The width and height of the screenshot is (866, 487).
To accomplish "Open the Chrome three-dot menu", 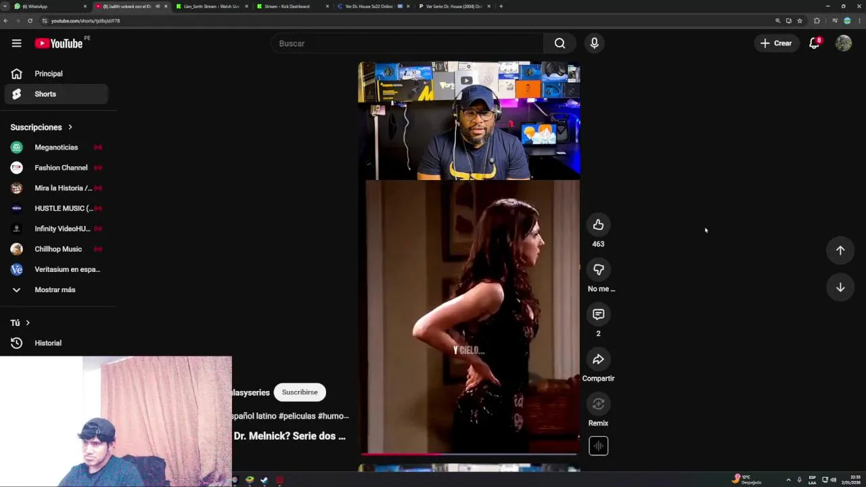I will click(x=859, y=21).
